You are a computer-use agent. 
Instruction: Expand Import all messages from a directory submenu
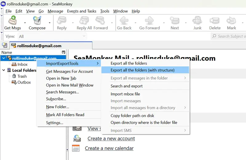coord(185,107)
